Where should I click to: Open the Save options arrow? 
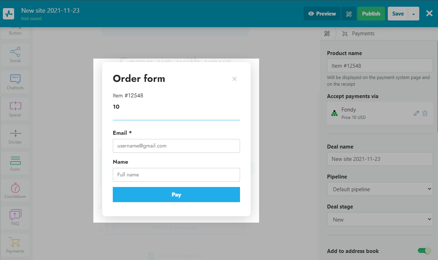pos(414,14)
